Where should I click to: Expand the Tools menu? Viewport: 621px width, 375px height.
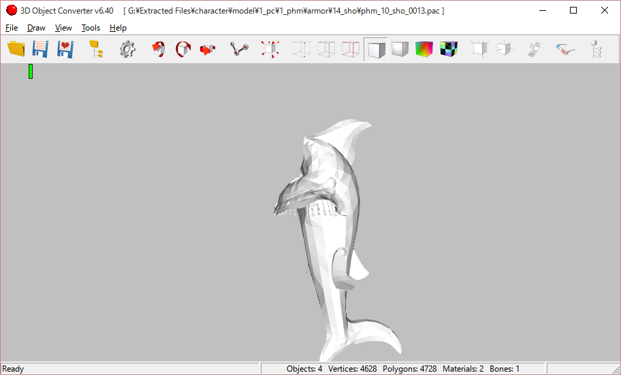click(91, 28)
